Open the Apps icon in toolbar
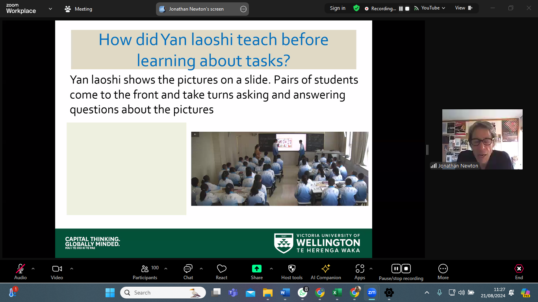The image size is (538, 302). tap(360, 269)
